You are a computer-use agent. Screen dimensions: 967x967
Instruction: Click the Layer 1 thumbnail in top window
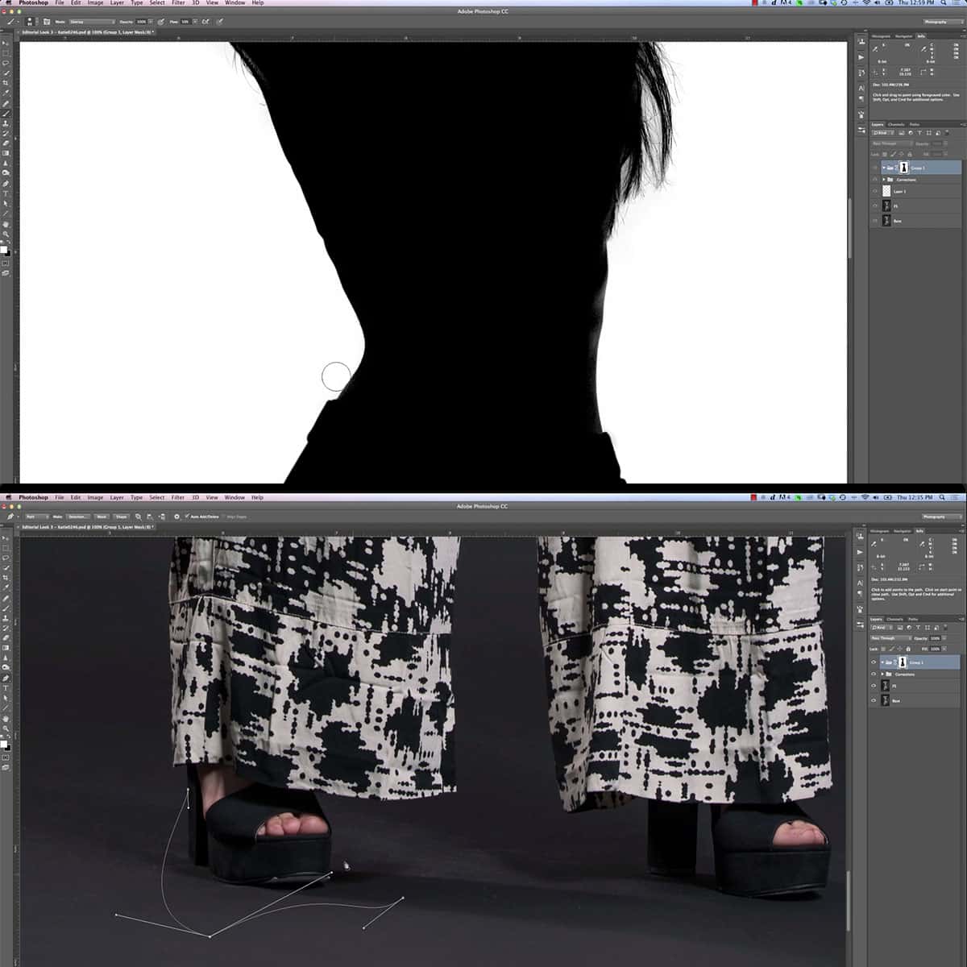coord(886,191)
